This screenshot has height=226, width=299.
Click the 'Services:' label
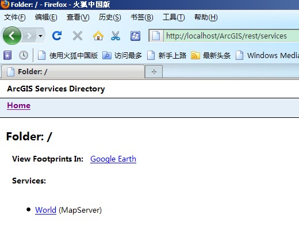click(x=29, y=181)
